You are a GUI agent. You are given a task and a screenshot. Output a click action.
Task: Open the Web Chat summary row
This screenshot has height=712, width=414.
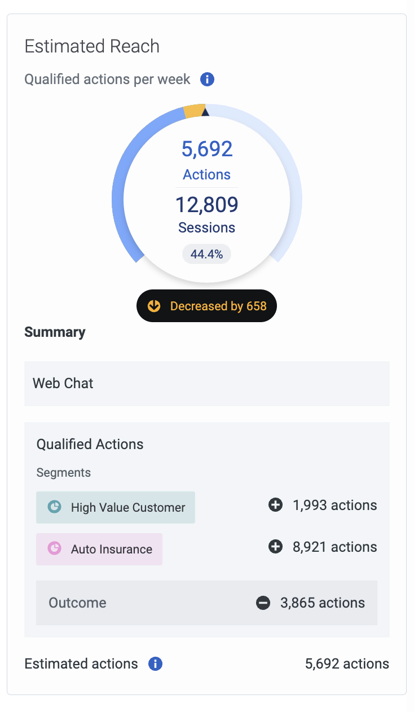point(206,383)
